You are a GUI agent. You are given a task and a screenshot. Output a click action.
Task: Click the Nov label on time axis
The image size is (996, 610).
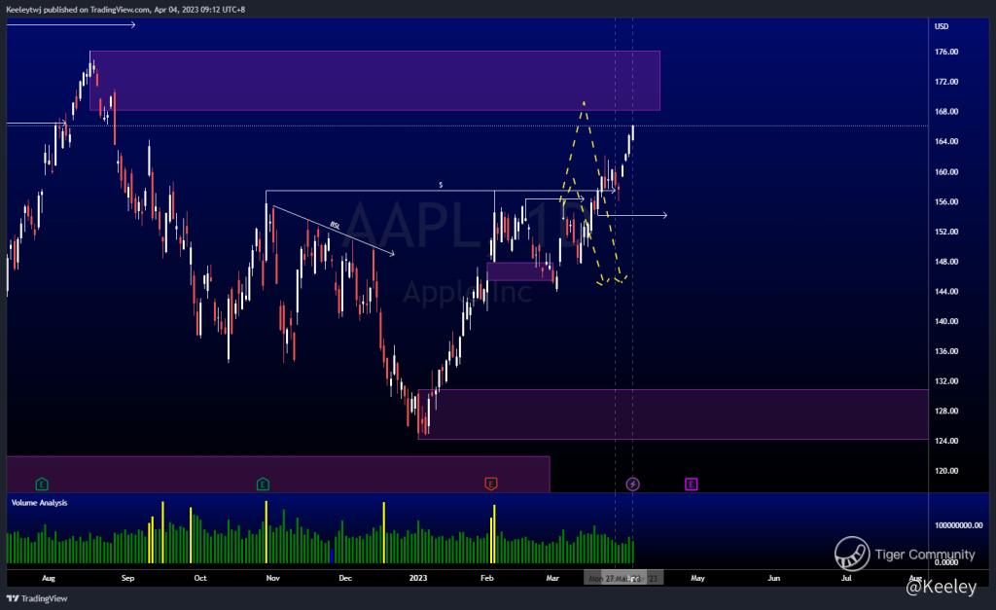[x=272, y=578]
